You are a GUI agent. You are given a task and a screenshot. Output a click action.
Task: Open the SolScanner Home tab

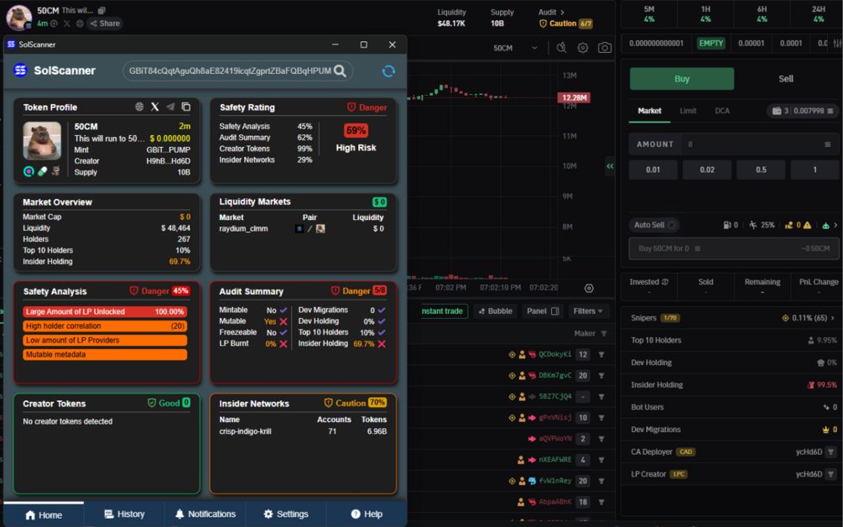pyautogui.click(x=44, y=514)
